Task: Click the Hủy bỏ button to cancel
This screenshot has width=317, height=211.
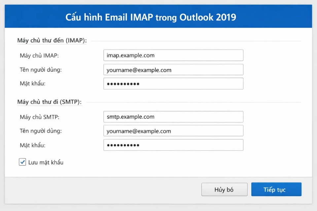Action: point(224,189)
